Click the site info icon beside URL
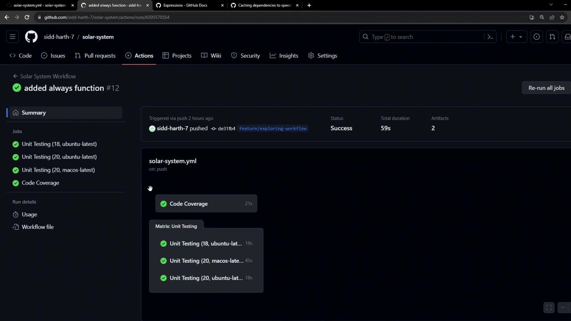The height and width of the screenshot is (321, 571). click(40, 17)
